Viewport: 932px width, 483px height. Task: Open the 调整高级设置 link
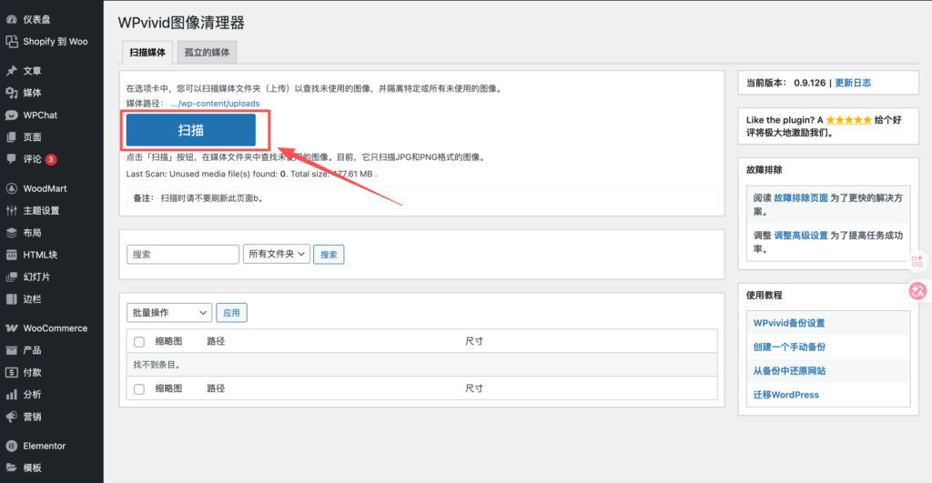[801, 236]
